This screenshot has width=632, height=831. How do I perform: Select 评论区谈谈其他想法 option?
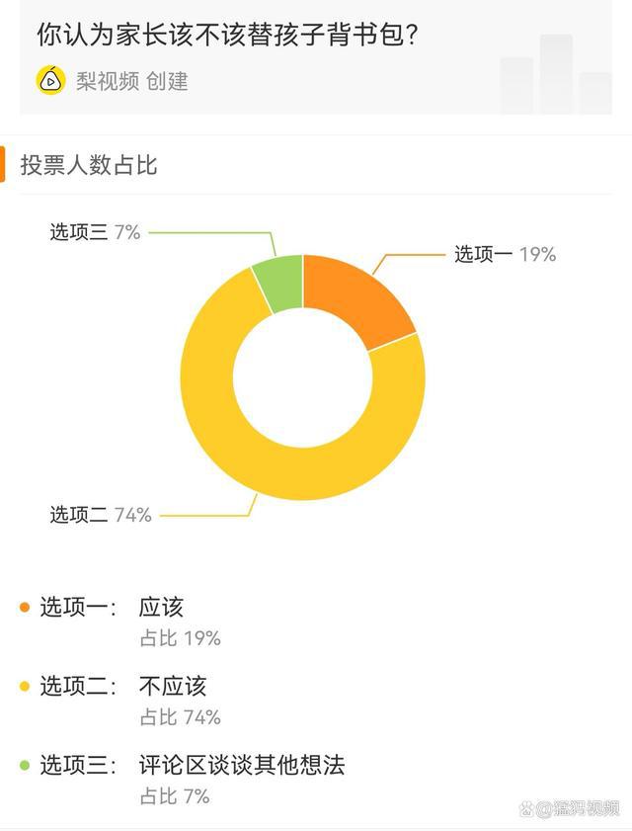point(242,765)
